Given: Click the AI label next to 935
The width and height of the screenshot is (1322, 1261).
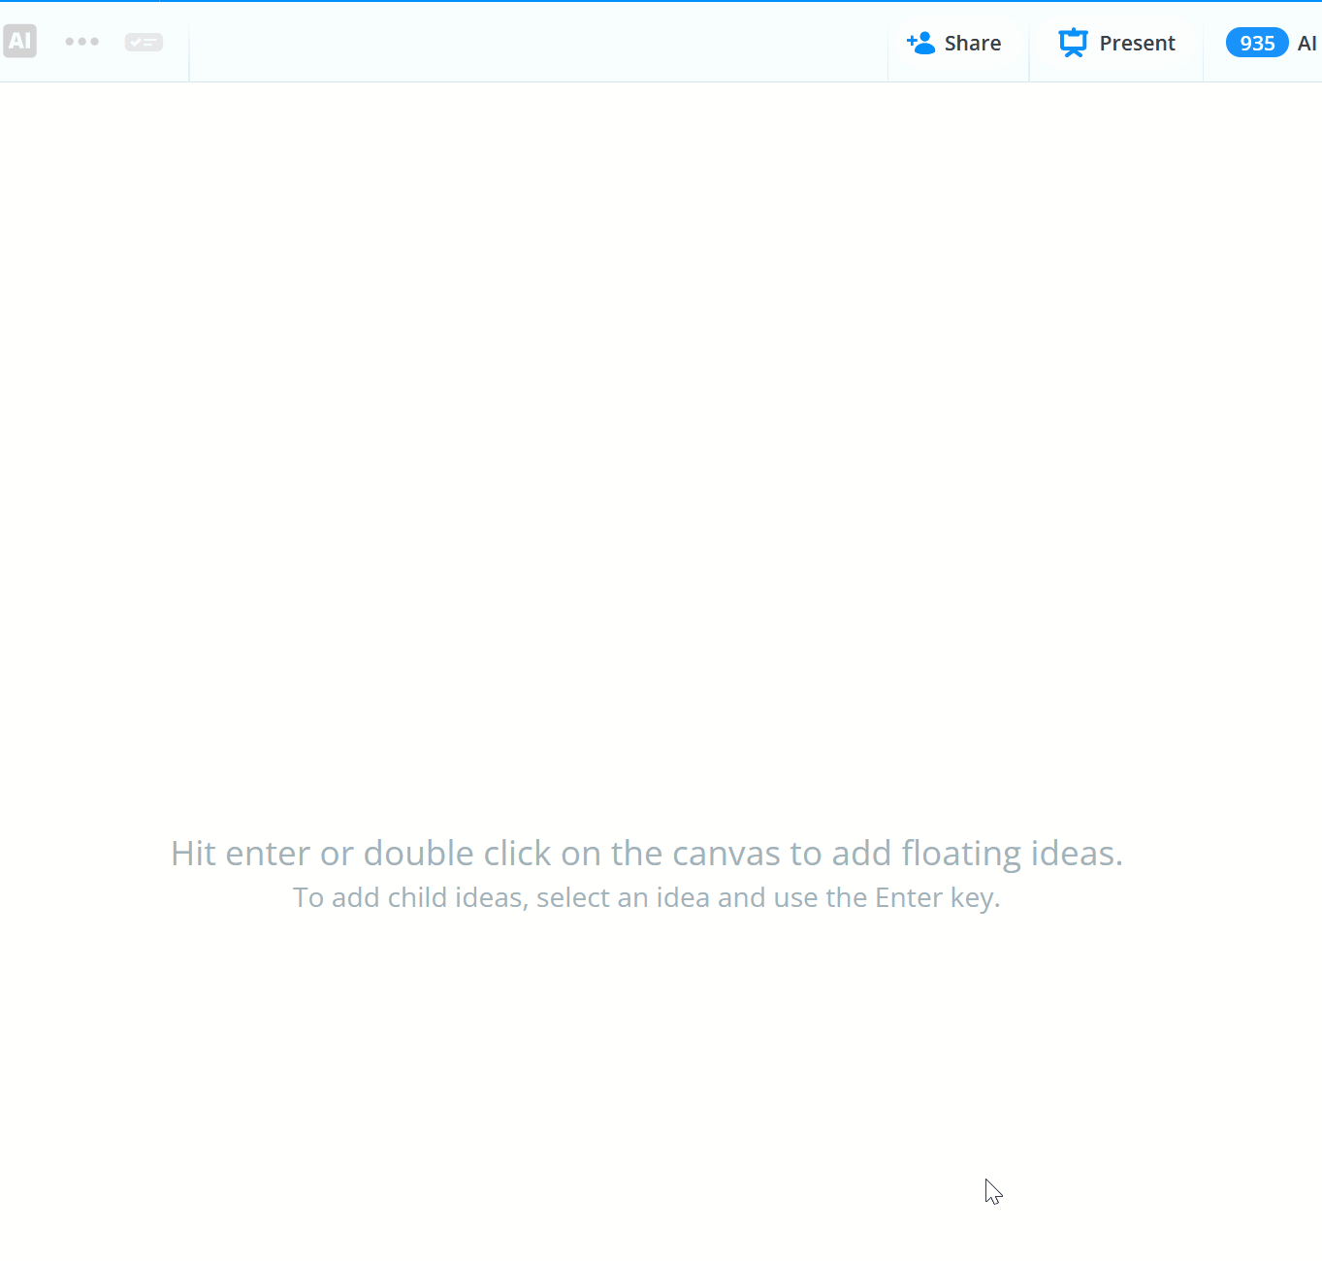Looking at the screenshot, I should click(x=1306, y=43).
